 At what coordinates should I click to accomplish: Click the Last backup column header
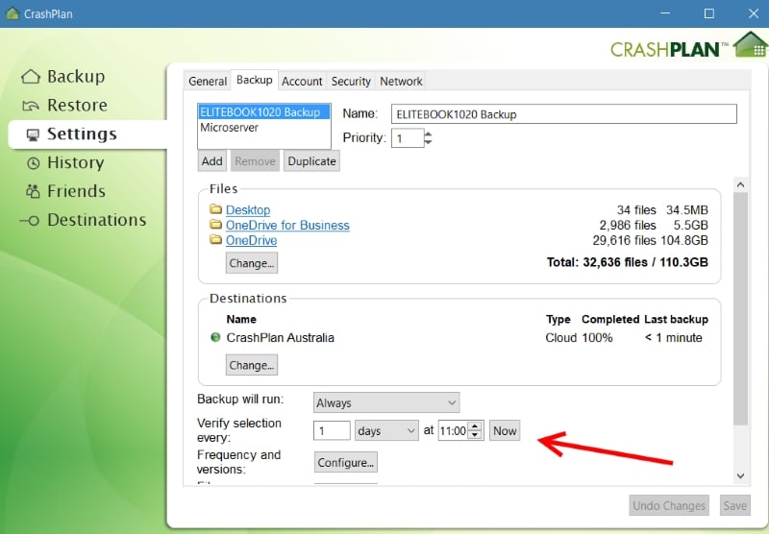(x=677, y=319)
